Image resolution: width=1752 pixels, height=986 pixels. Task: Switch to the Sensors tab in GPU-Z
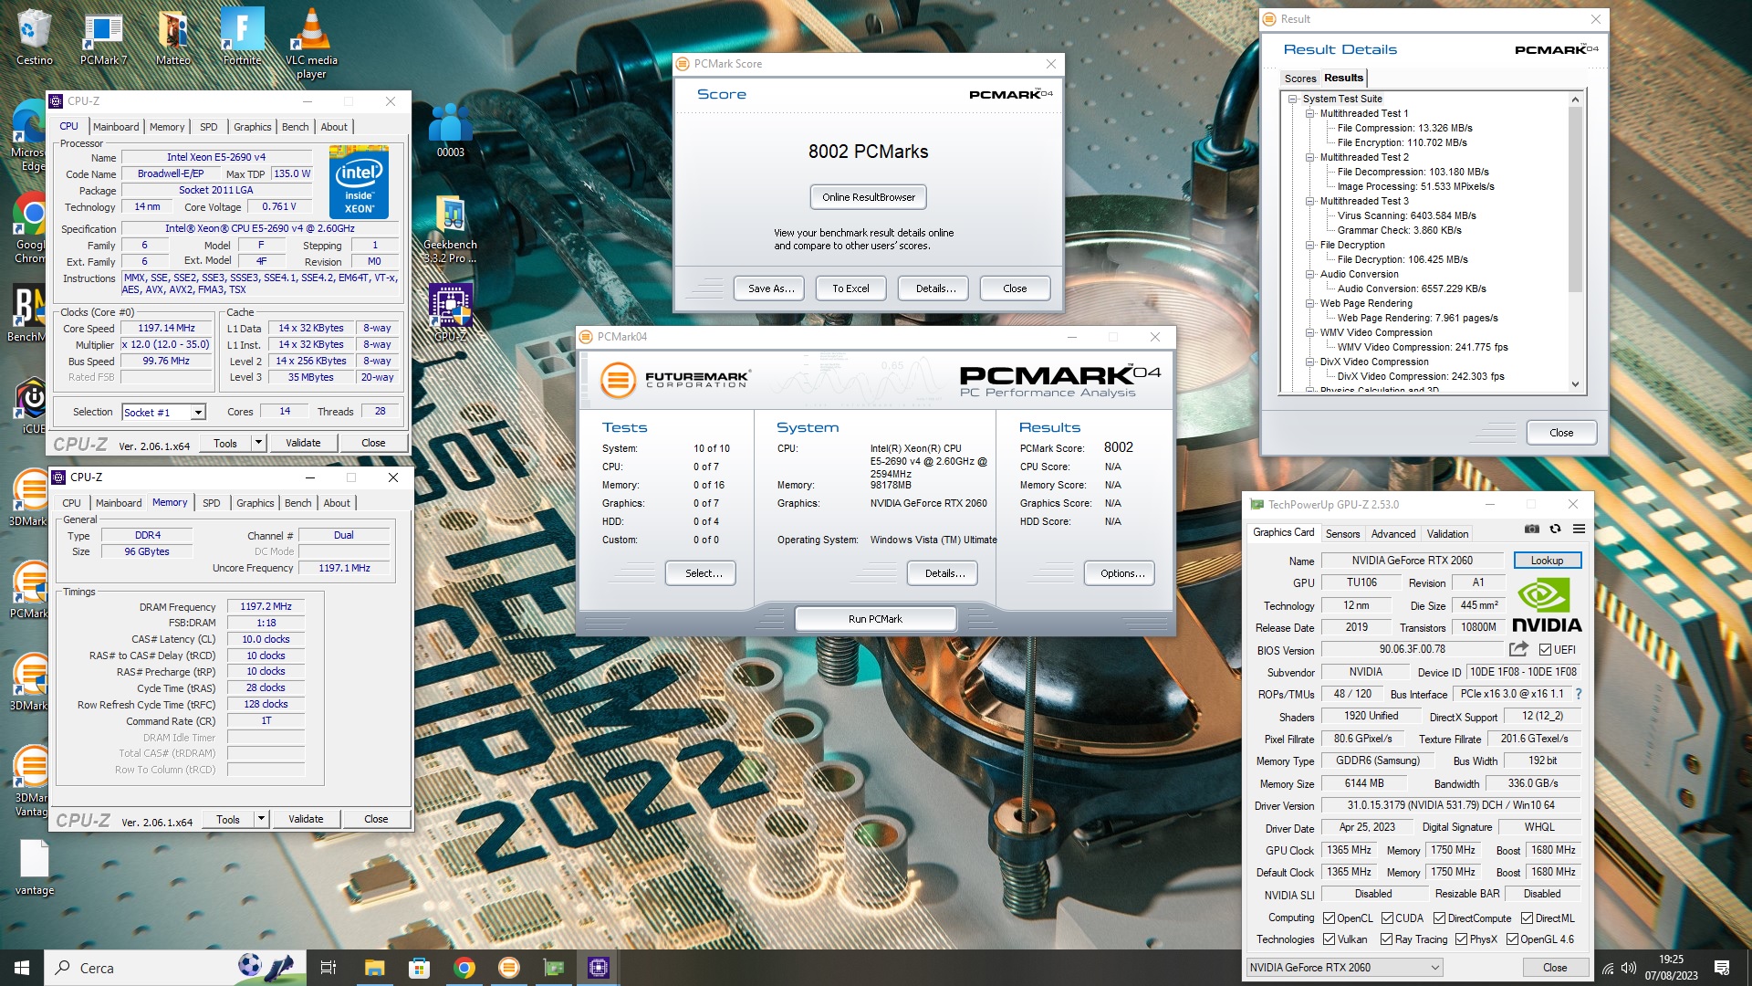click(1342, 534)
